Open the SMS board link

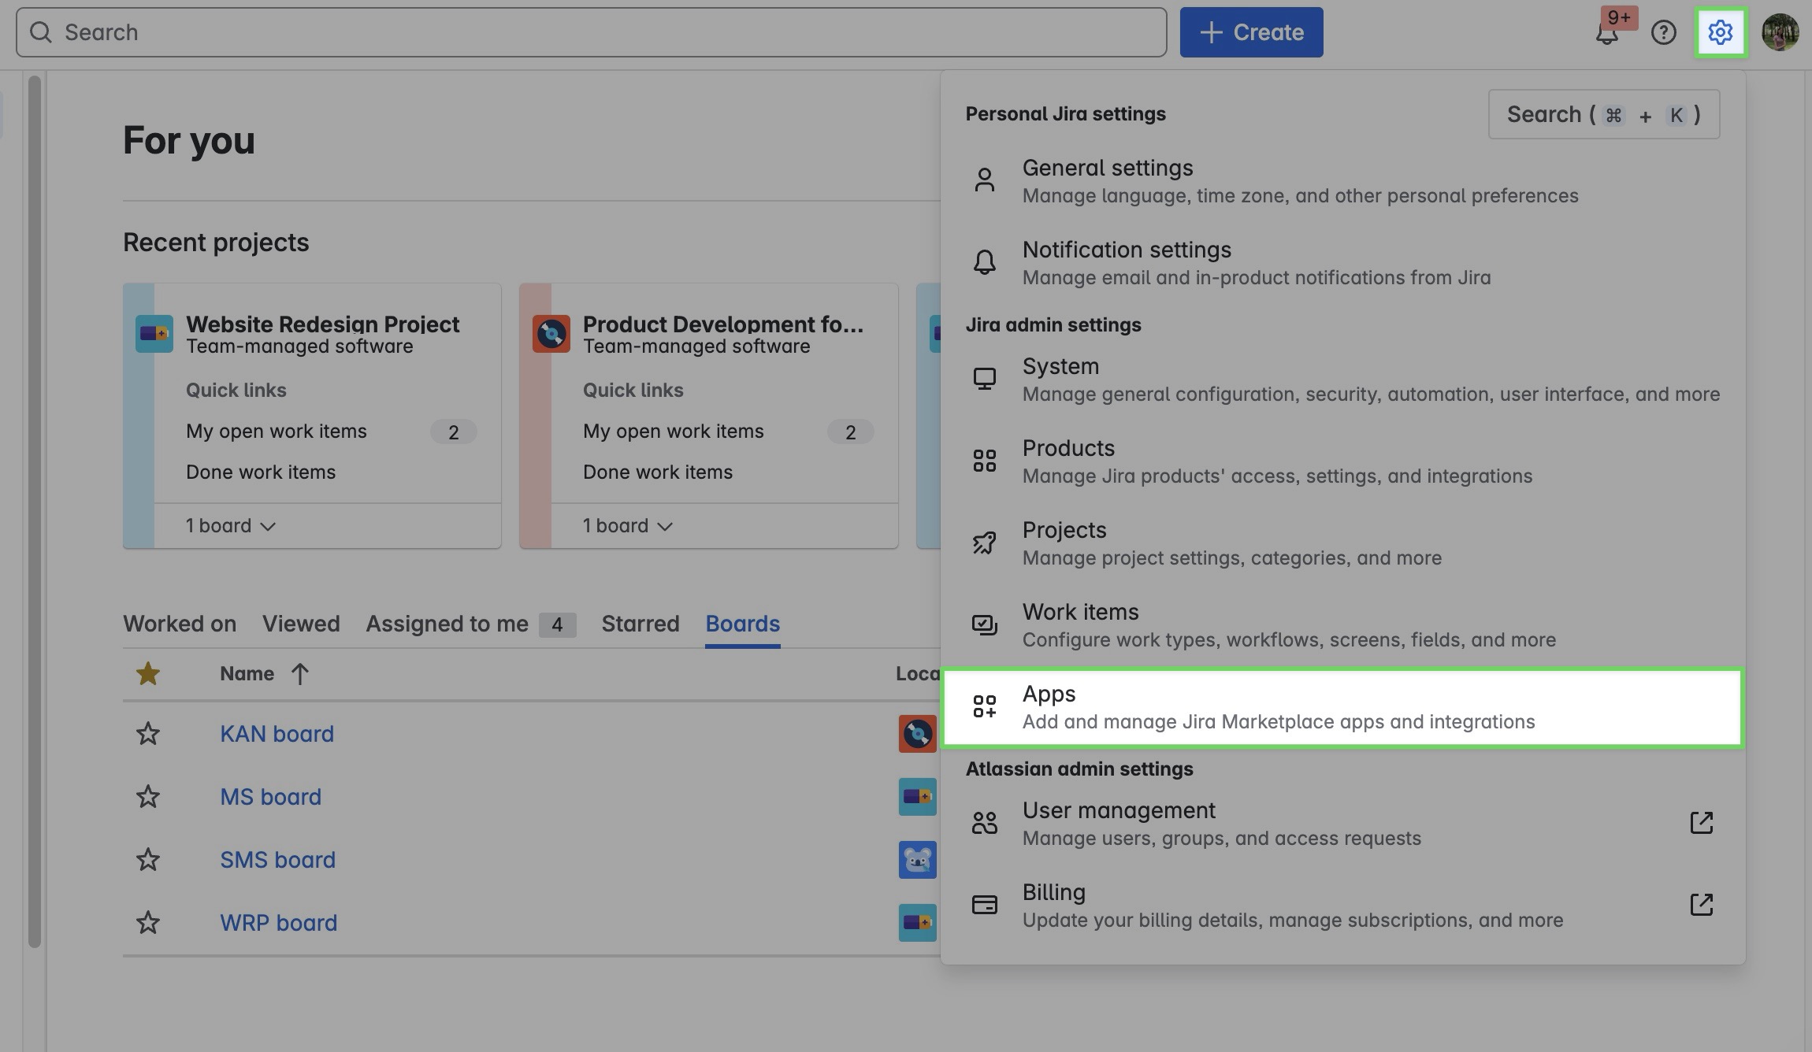coord(277,860)
